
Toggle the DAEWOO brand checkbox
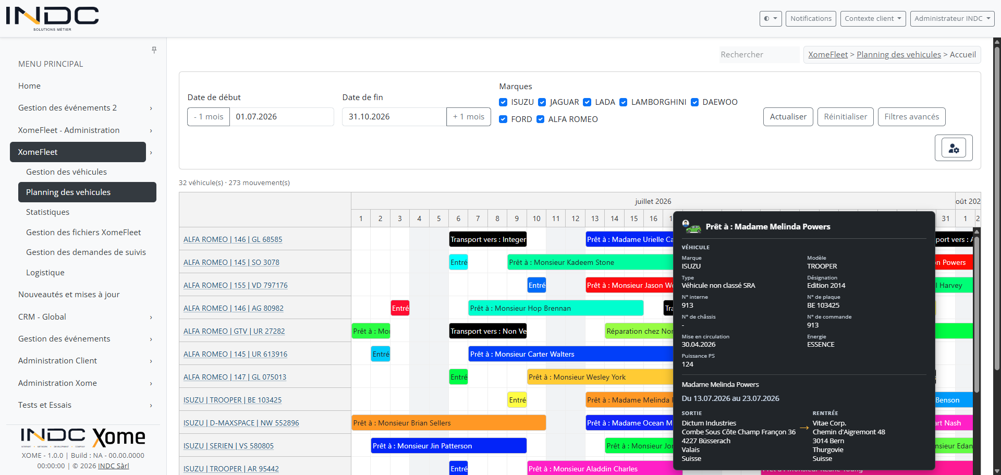(694, 102)
